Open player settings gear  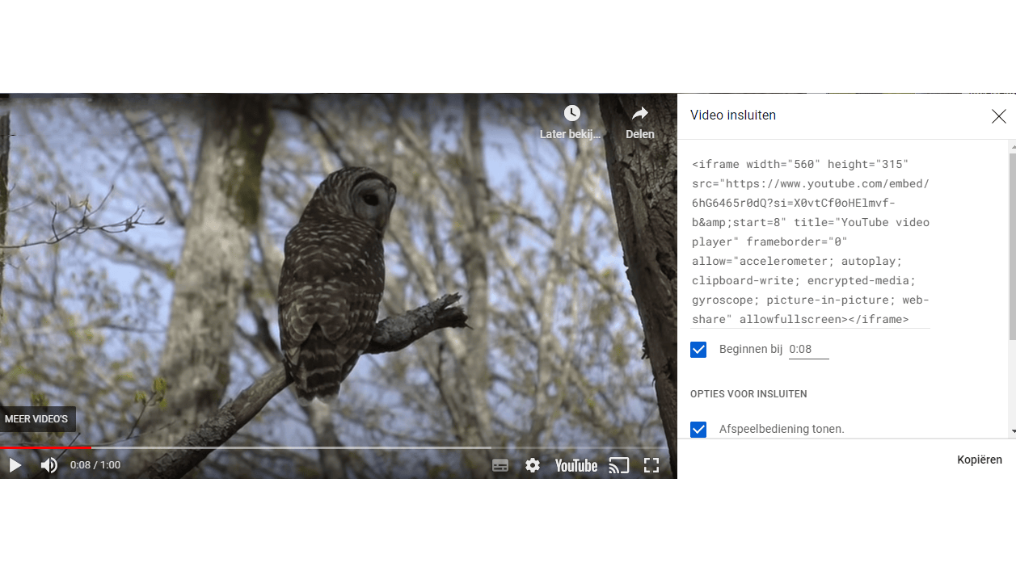(533, 465)
